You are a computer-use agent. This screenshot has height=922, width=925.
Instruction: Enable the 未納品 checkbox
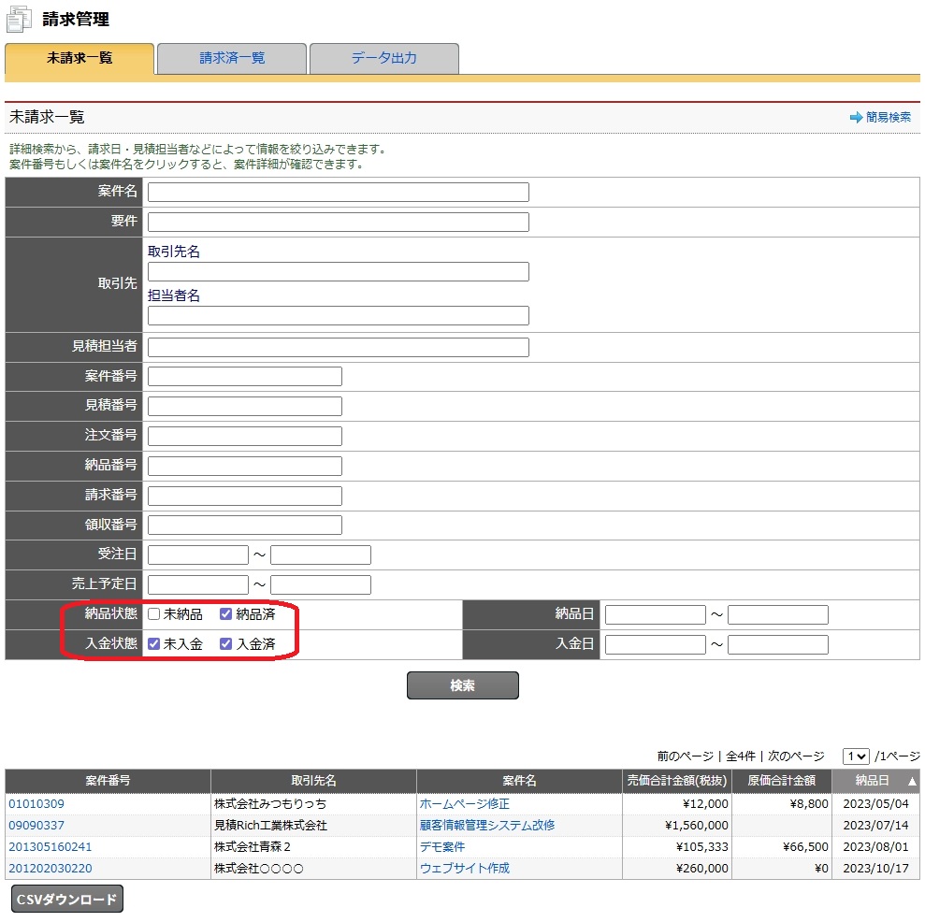click(152, 614)
